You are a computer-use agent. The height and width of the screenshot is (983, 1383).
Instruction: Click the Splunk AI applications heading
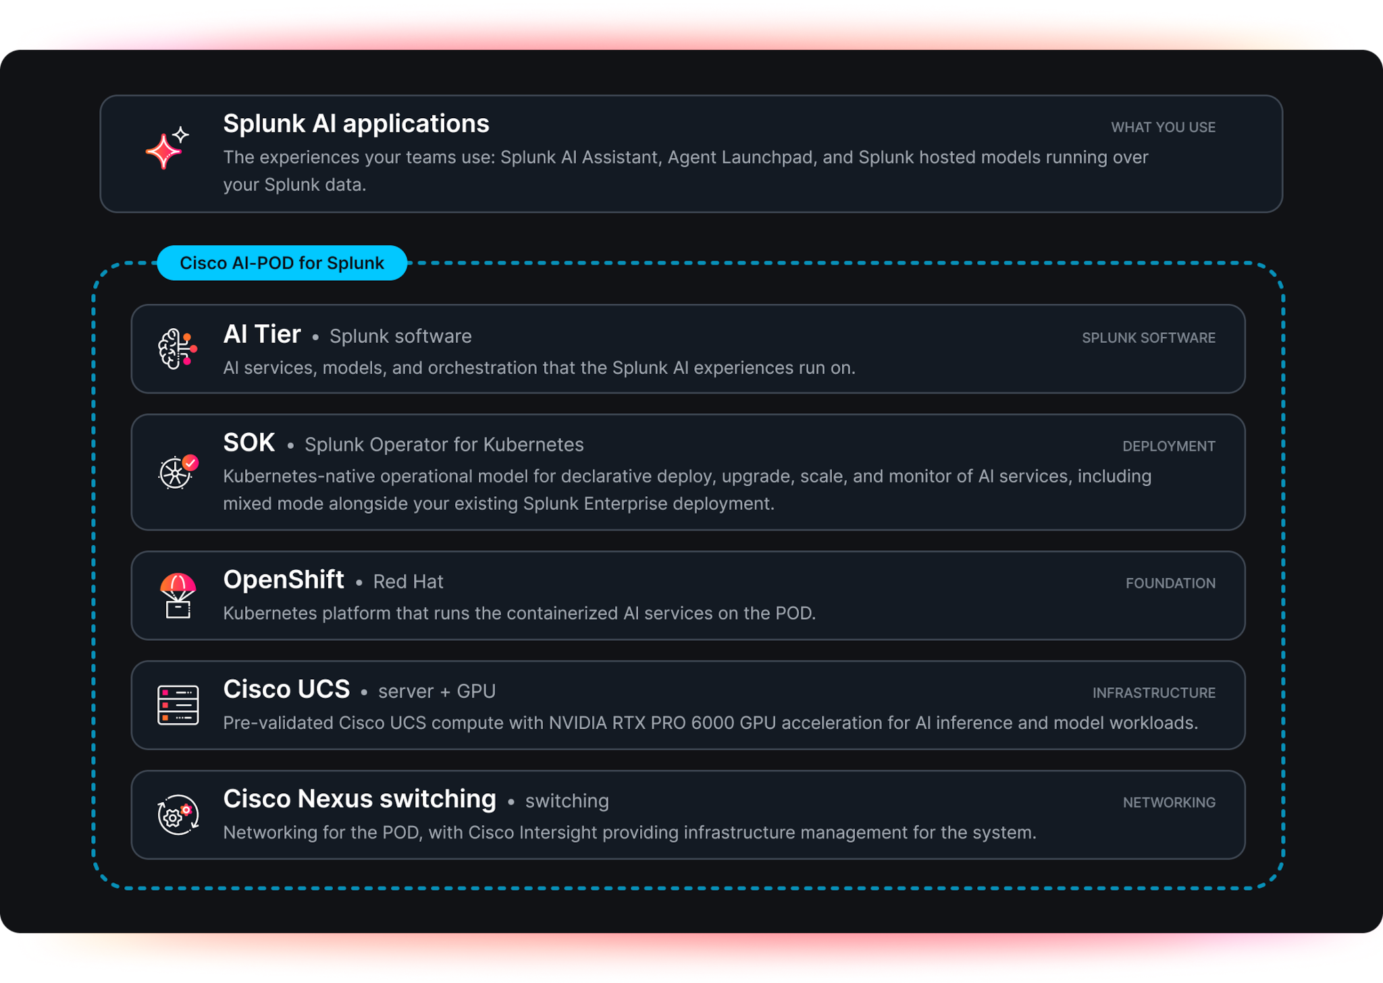[356, 124]
